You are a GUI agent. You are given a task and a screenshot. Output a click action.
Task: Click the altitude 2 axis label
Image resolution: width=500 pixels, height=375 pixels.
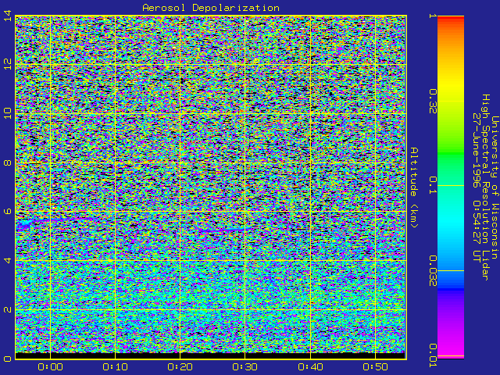coord(8,309)
